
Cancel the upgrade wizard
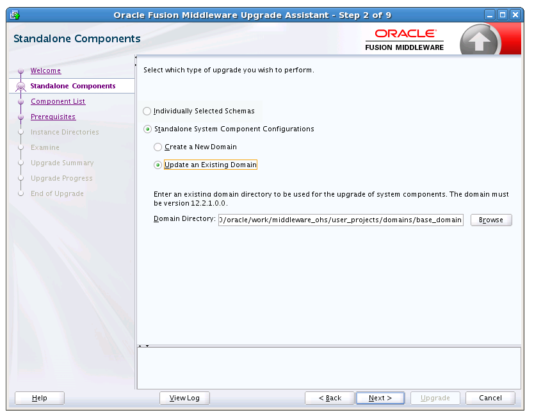pyautogui.click(x=490, y=398)
